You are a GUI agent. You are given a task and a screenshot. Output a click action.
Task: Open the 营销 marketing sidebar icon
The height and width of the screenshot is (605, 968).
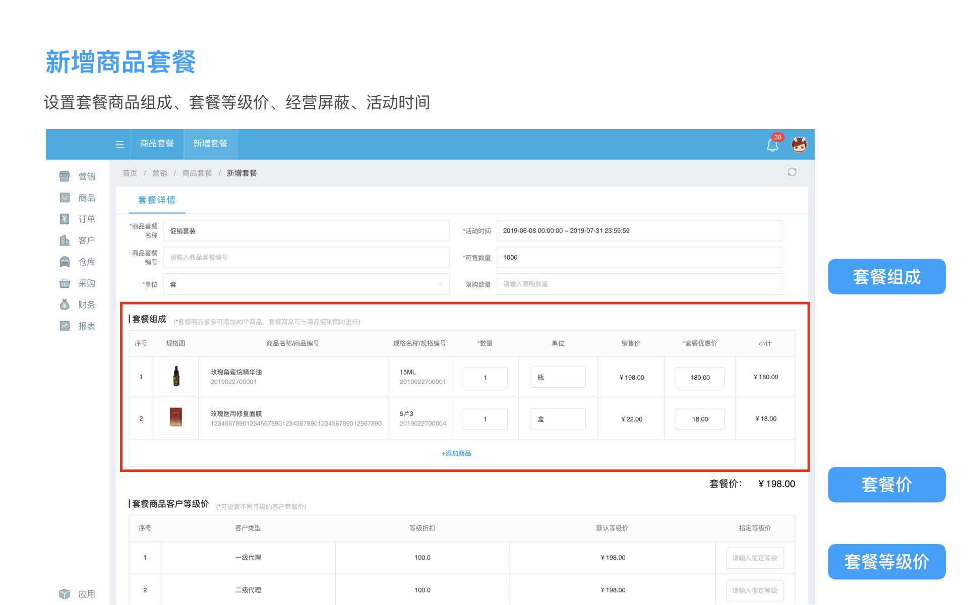[x=65, y=176]
